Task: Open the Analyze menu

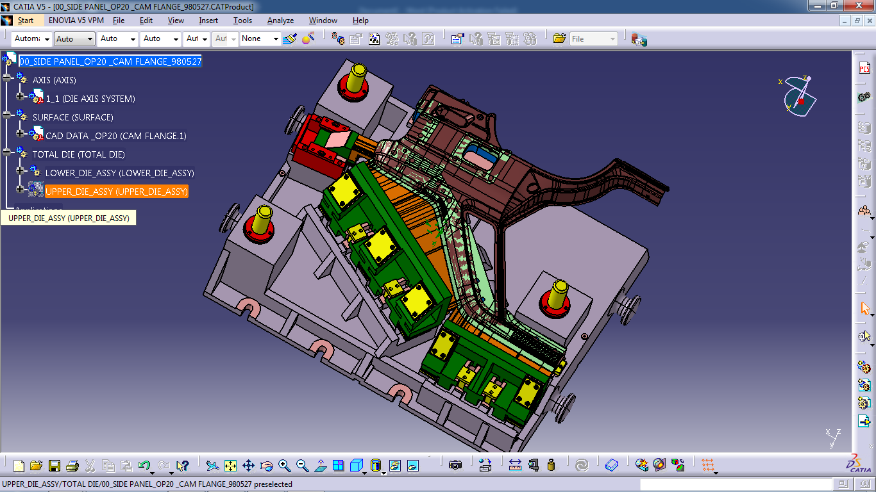Action: click(280, 20)
